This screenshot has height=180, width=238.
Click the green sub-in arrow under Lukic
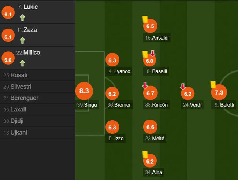click(22, 17)
